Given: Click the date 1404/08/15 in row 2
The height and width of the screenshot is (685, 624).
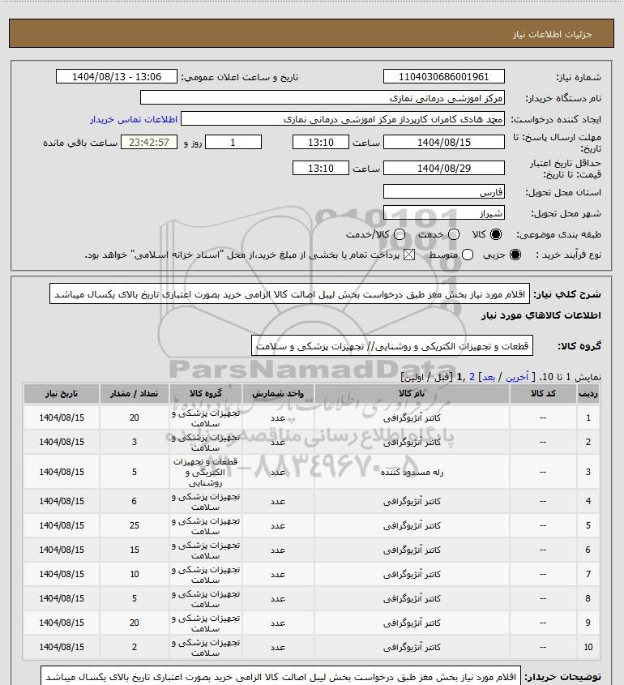Looking at the screenshot, I should pos(61,442).
